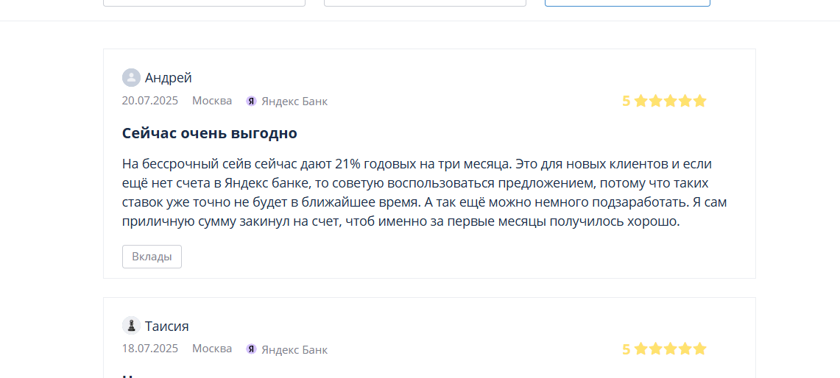Open Яндекс Банк link in Андрей's review

(x=294, y=101)
